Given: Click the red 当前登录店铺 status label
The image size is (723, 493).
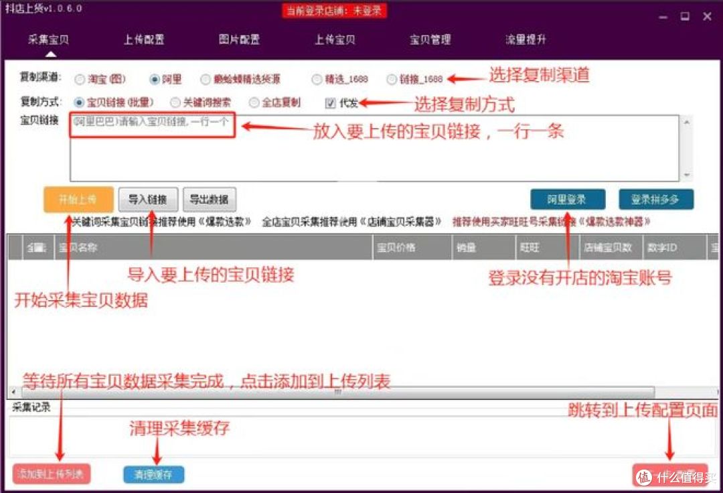Looking at the screenshot, I should 334,11.
